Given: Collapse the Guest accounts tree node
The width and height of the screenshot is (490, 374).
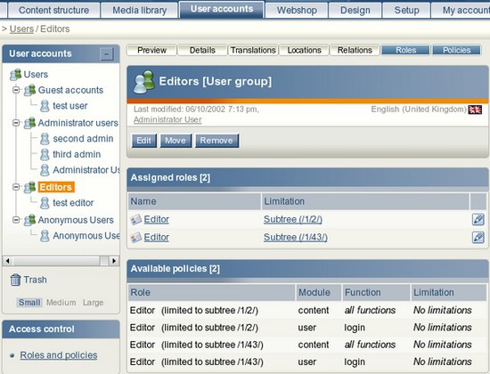Looking at the screenshot, I should coord(16,90).
